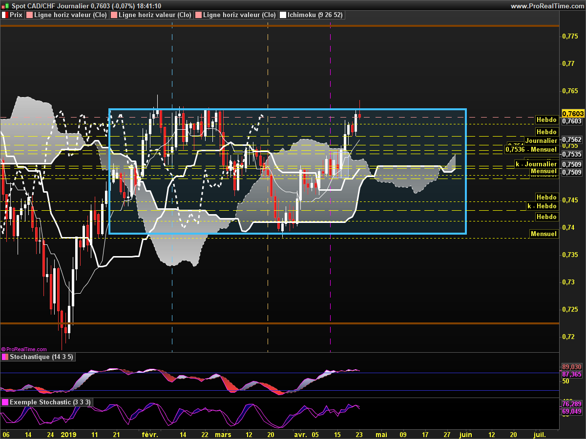The height and width of the screenshot is (439, 586).
Task: Click the juin date axis label
Action: (x=466, y=434)
